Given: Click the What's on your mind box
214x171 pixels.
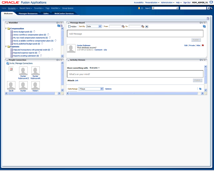Looking at the screenshot, I should (135, 74).
